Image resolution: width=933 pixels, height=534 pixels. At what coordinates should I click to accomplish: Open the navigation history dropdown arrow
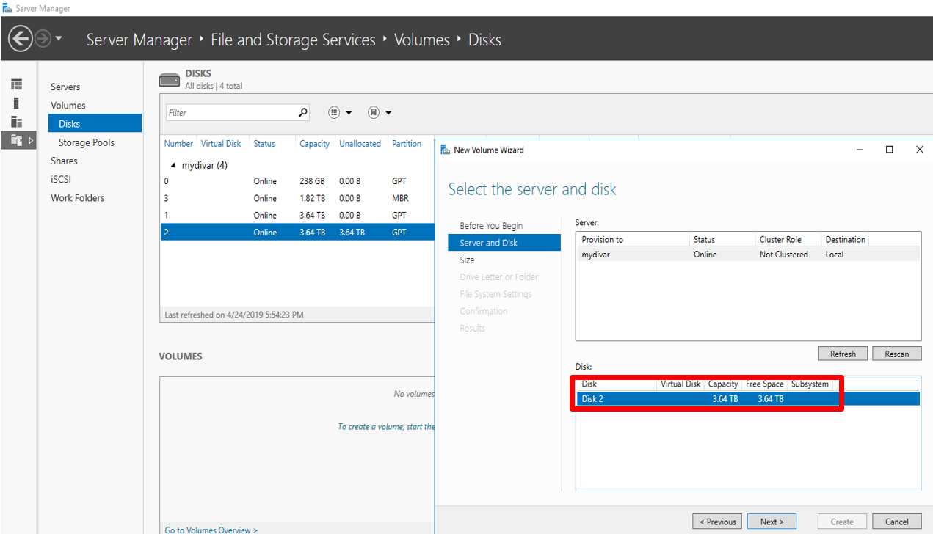tap(59, 39)
